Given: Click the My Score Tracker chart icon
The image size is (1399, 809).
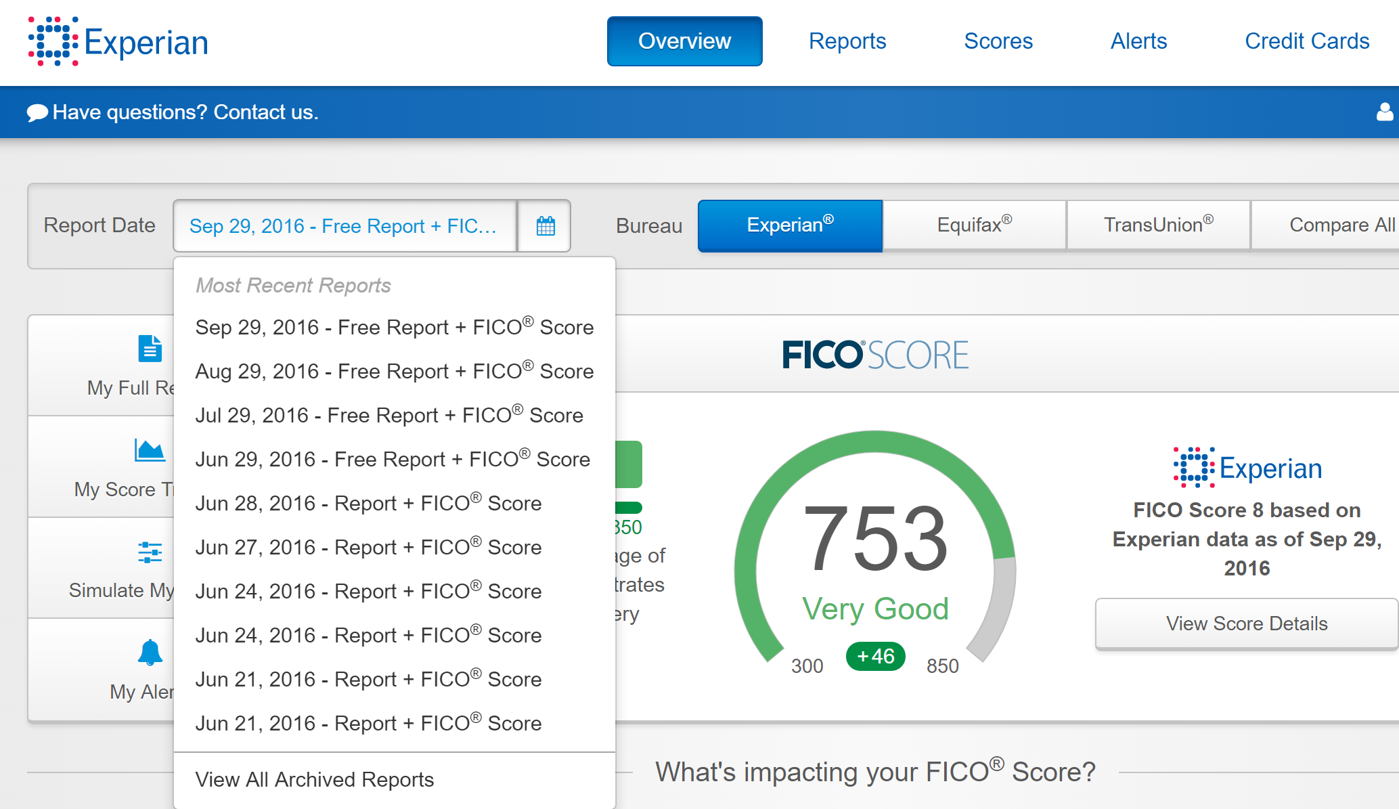Looking at the screenshot, I should (x=150, y=450).
